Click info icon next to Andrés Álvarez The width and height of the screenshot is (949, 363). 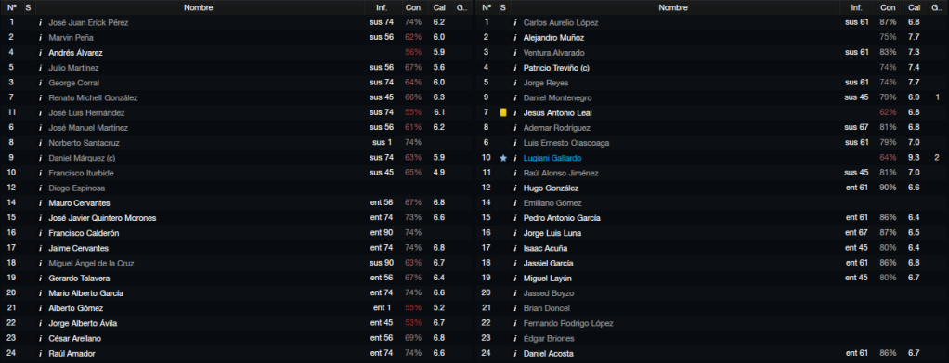click(x=41, y=53)
